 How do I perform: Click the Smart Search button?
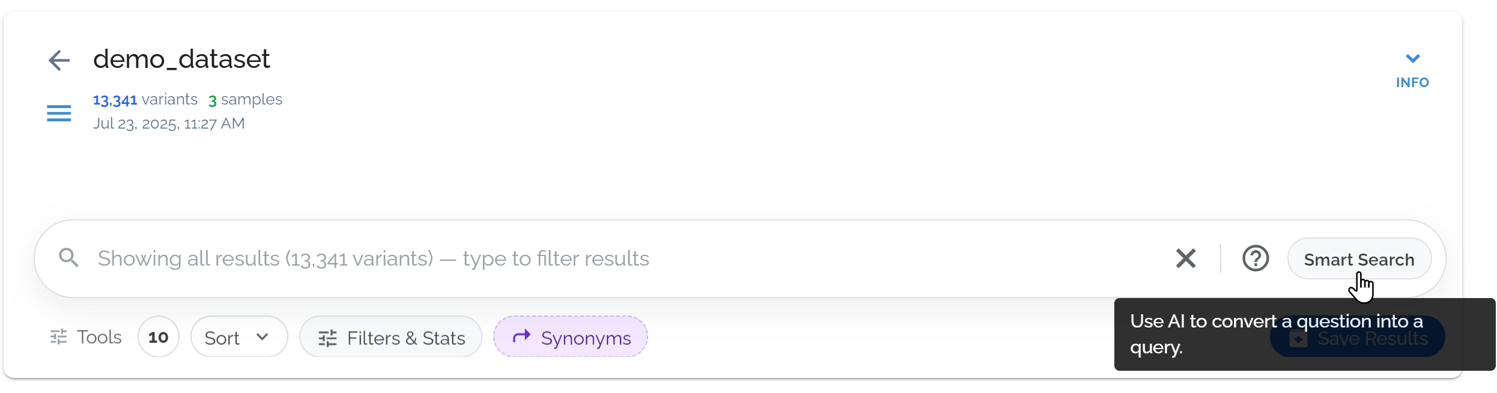pyautogui.click(x=1359, y=259)
